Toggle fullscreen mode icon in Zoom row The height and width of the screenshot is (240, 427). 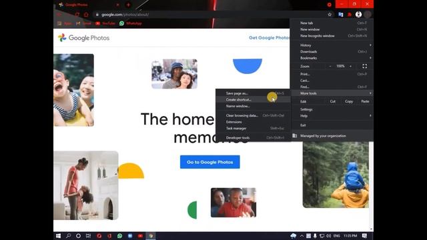point(365,66)
